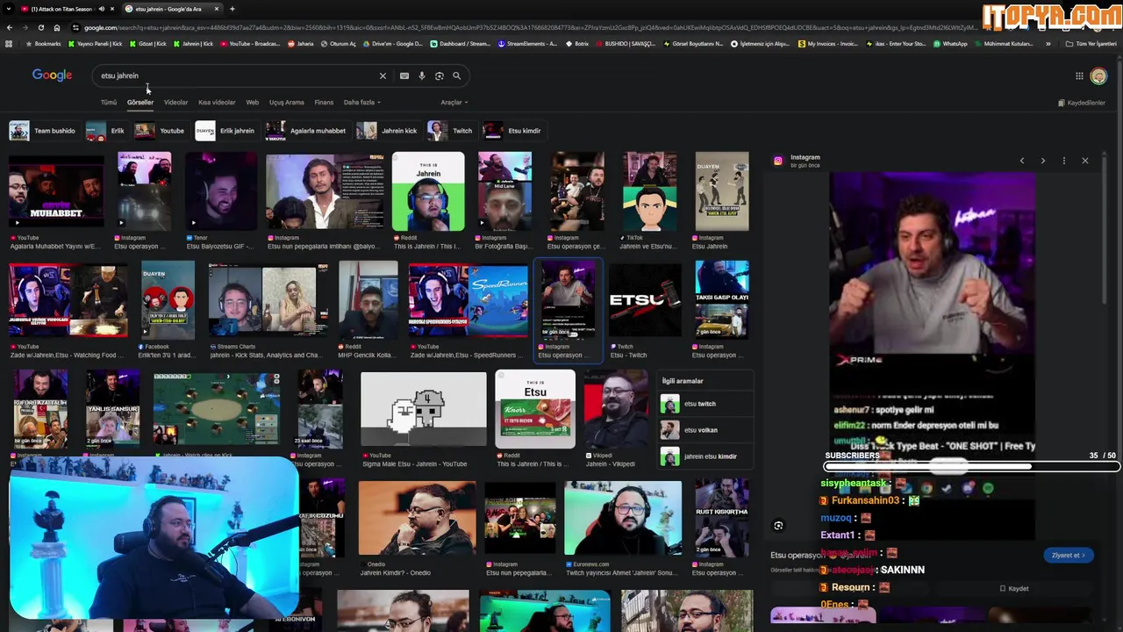Screen dimensions: 1123x632
Task: Switch to the Web tab
Action: click(x=252, y=103)
